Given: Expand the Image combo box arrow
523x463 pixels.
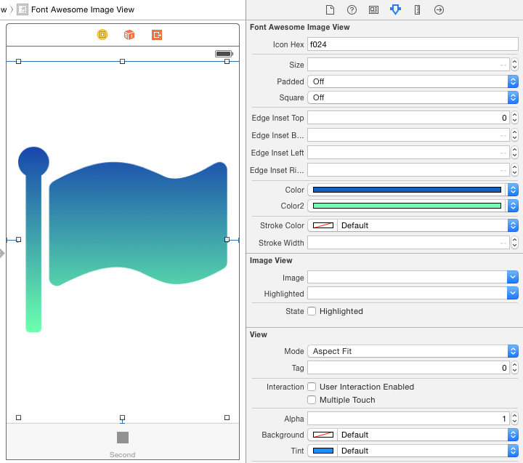Looking at the screenshot, I should 513,277.
